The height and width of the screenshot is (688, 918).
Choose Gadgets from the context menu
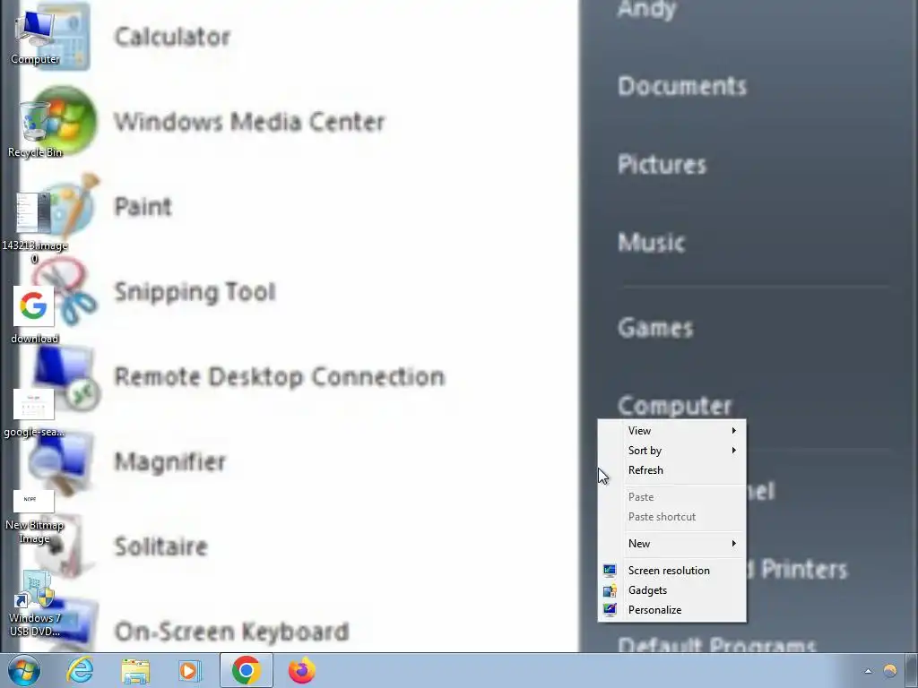672,590
